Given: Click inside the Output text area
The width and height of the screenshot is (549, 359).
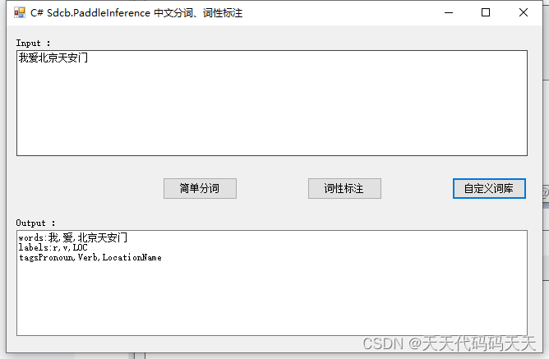Looking at the screenshot, I should [x=272, y=283].
